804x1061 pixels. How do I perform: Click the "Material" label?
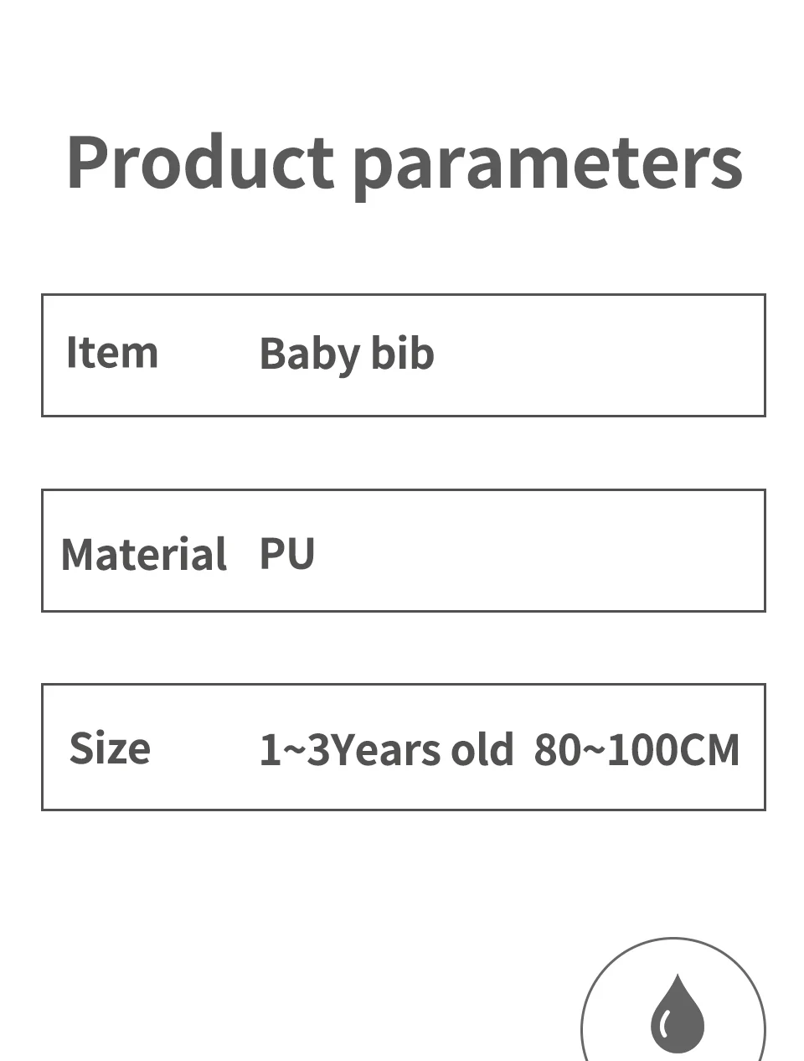click(x=143, y=554)
